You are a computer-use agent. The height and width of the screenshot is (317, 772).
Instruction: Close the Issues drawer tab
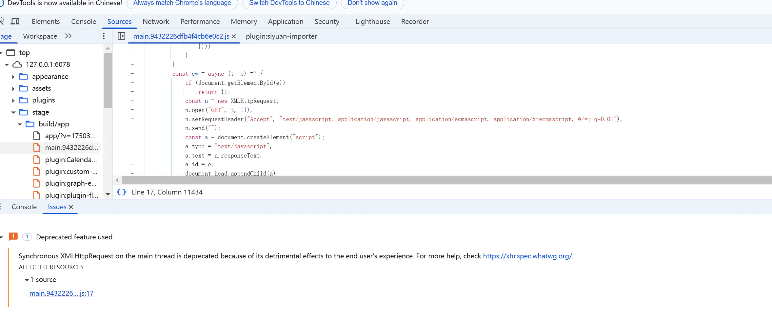pos(71,207)
